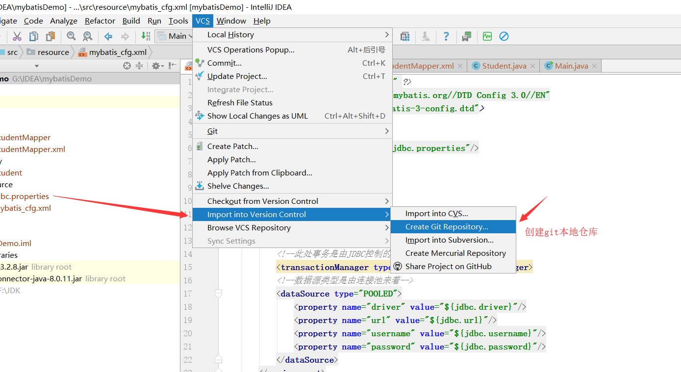Click the Copy toolbar icon
This screenshot has width=681, height=372.
coord(34,36)
